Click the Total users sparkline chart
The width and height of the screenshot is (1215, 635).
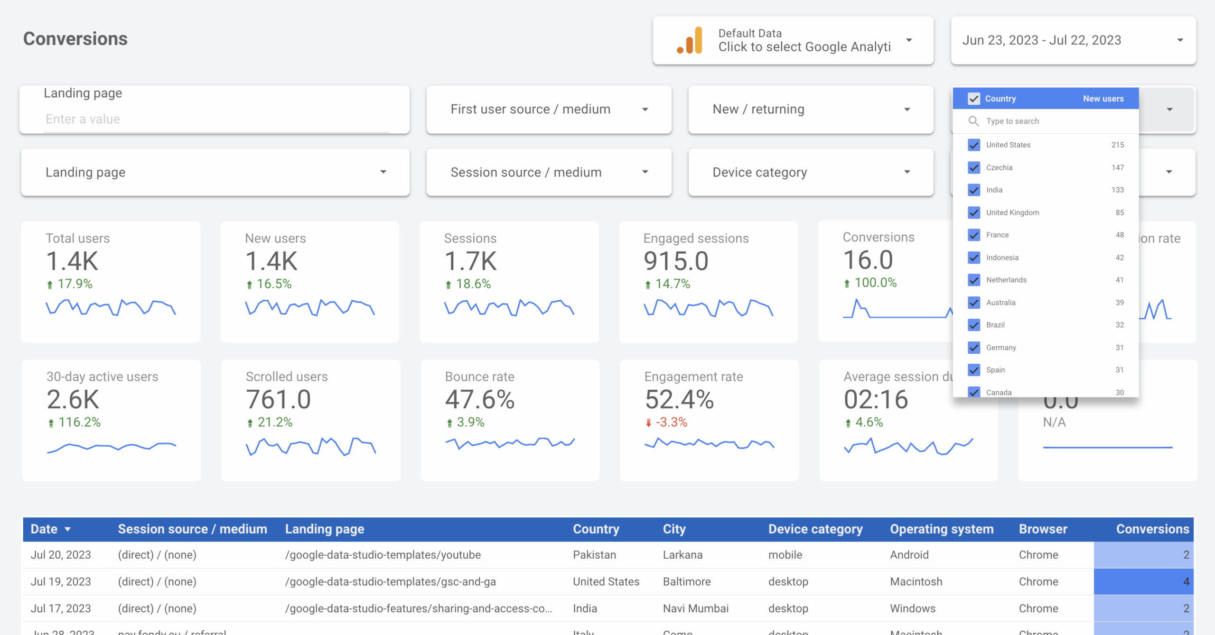[111, 307]
